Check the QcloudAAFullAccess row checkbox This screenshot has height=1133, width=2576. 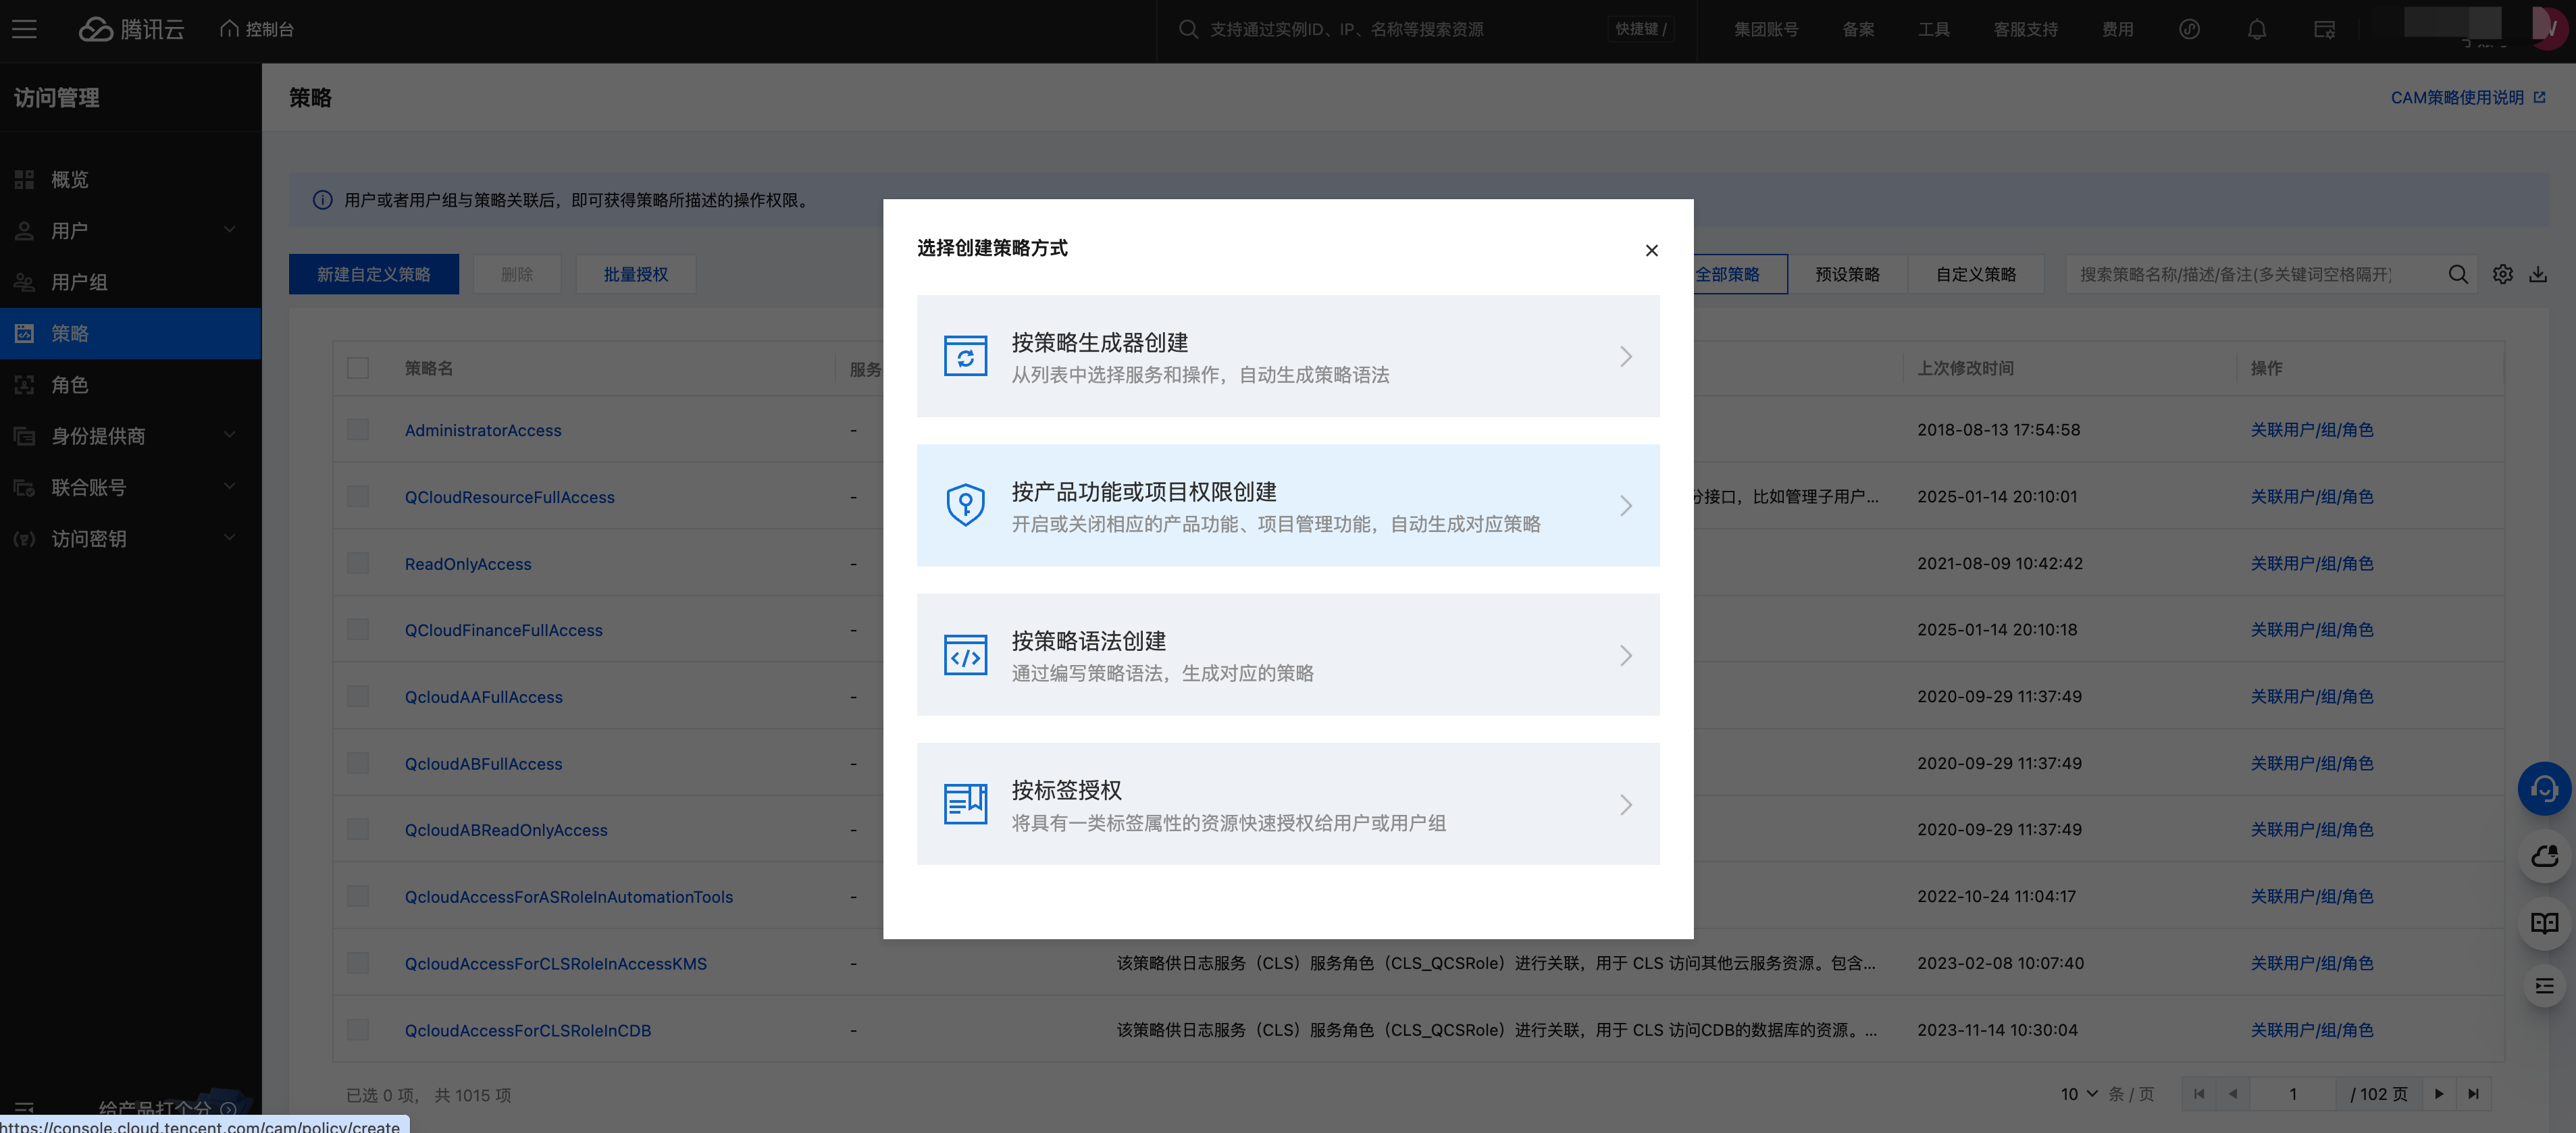358,696
